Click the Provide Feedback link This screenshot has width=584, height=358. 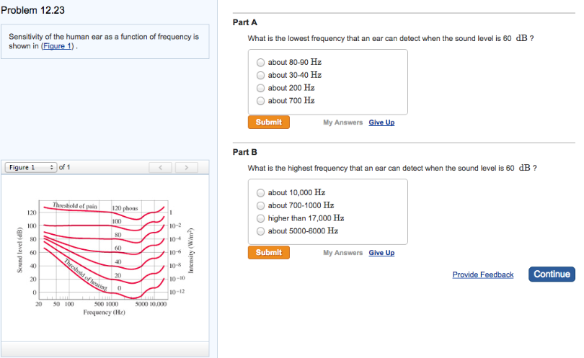482,275
